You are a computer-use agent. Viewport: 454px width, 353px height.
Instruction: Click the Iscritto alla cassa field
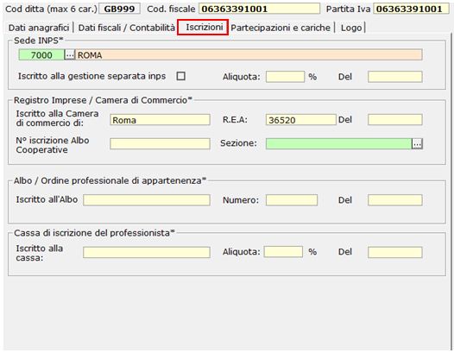pyautogui.click(x=147, y=252)
